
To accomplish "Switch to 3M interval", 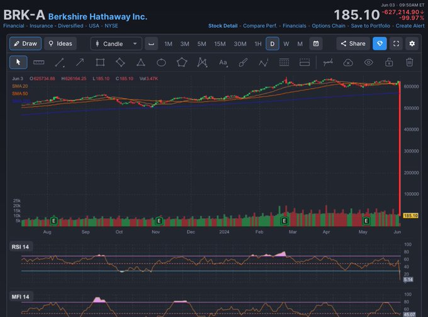I will click(x=184, y=44).
